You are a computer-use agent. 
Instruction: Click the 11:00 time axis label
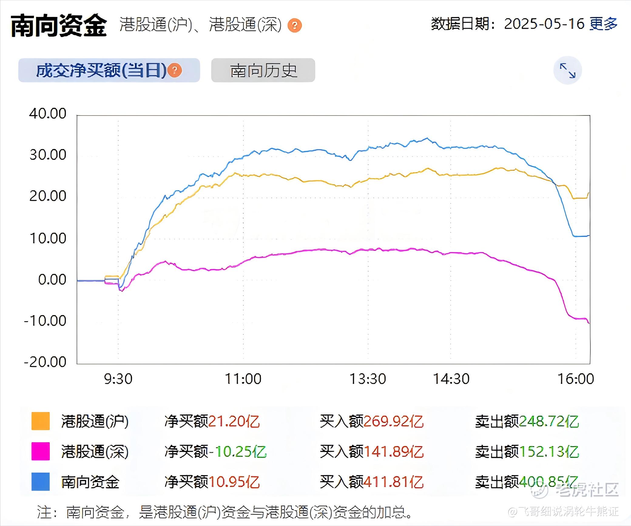(243, 379)
